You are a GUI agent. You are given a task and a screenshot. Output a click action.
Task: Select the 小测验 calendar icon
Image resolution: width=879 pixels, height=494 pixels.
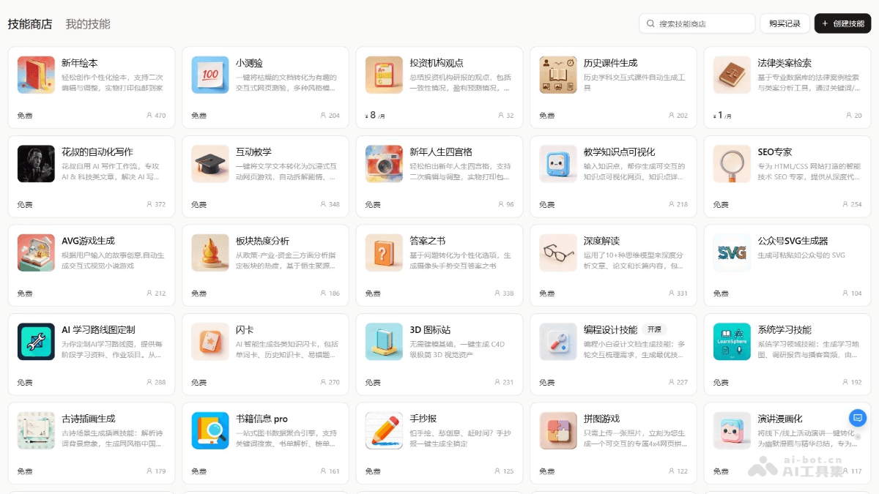click(209, 75)
